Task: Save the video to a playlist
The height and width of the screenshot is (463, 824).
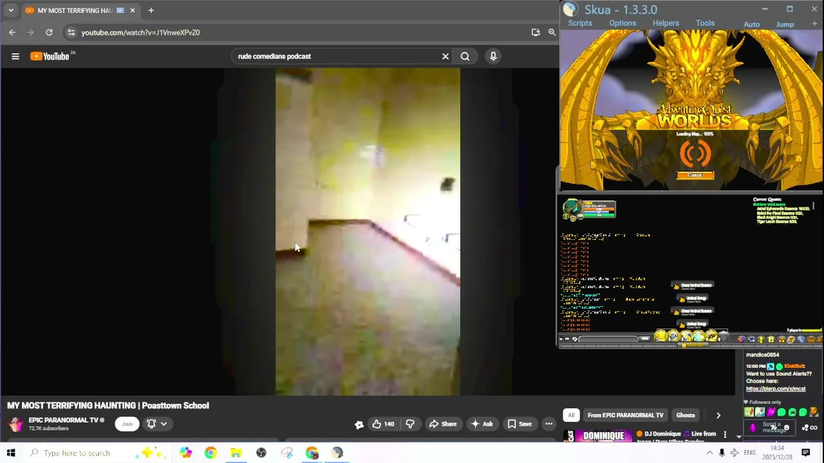Action: click(x=520, y=424)
